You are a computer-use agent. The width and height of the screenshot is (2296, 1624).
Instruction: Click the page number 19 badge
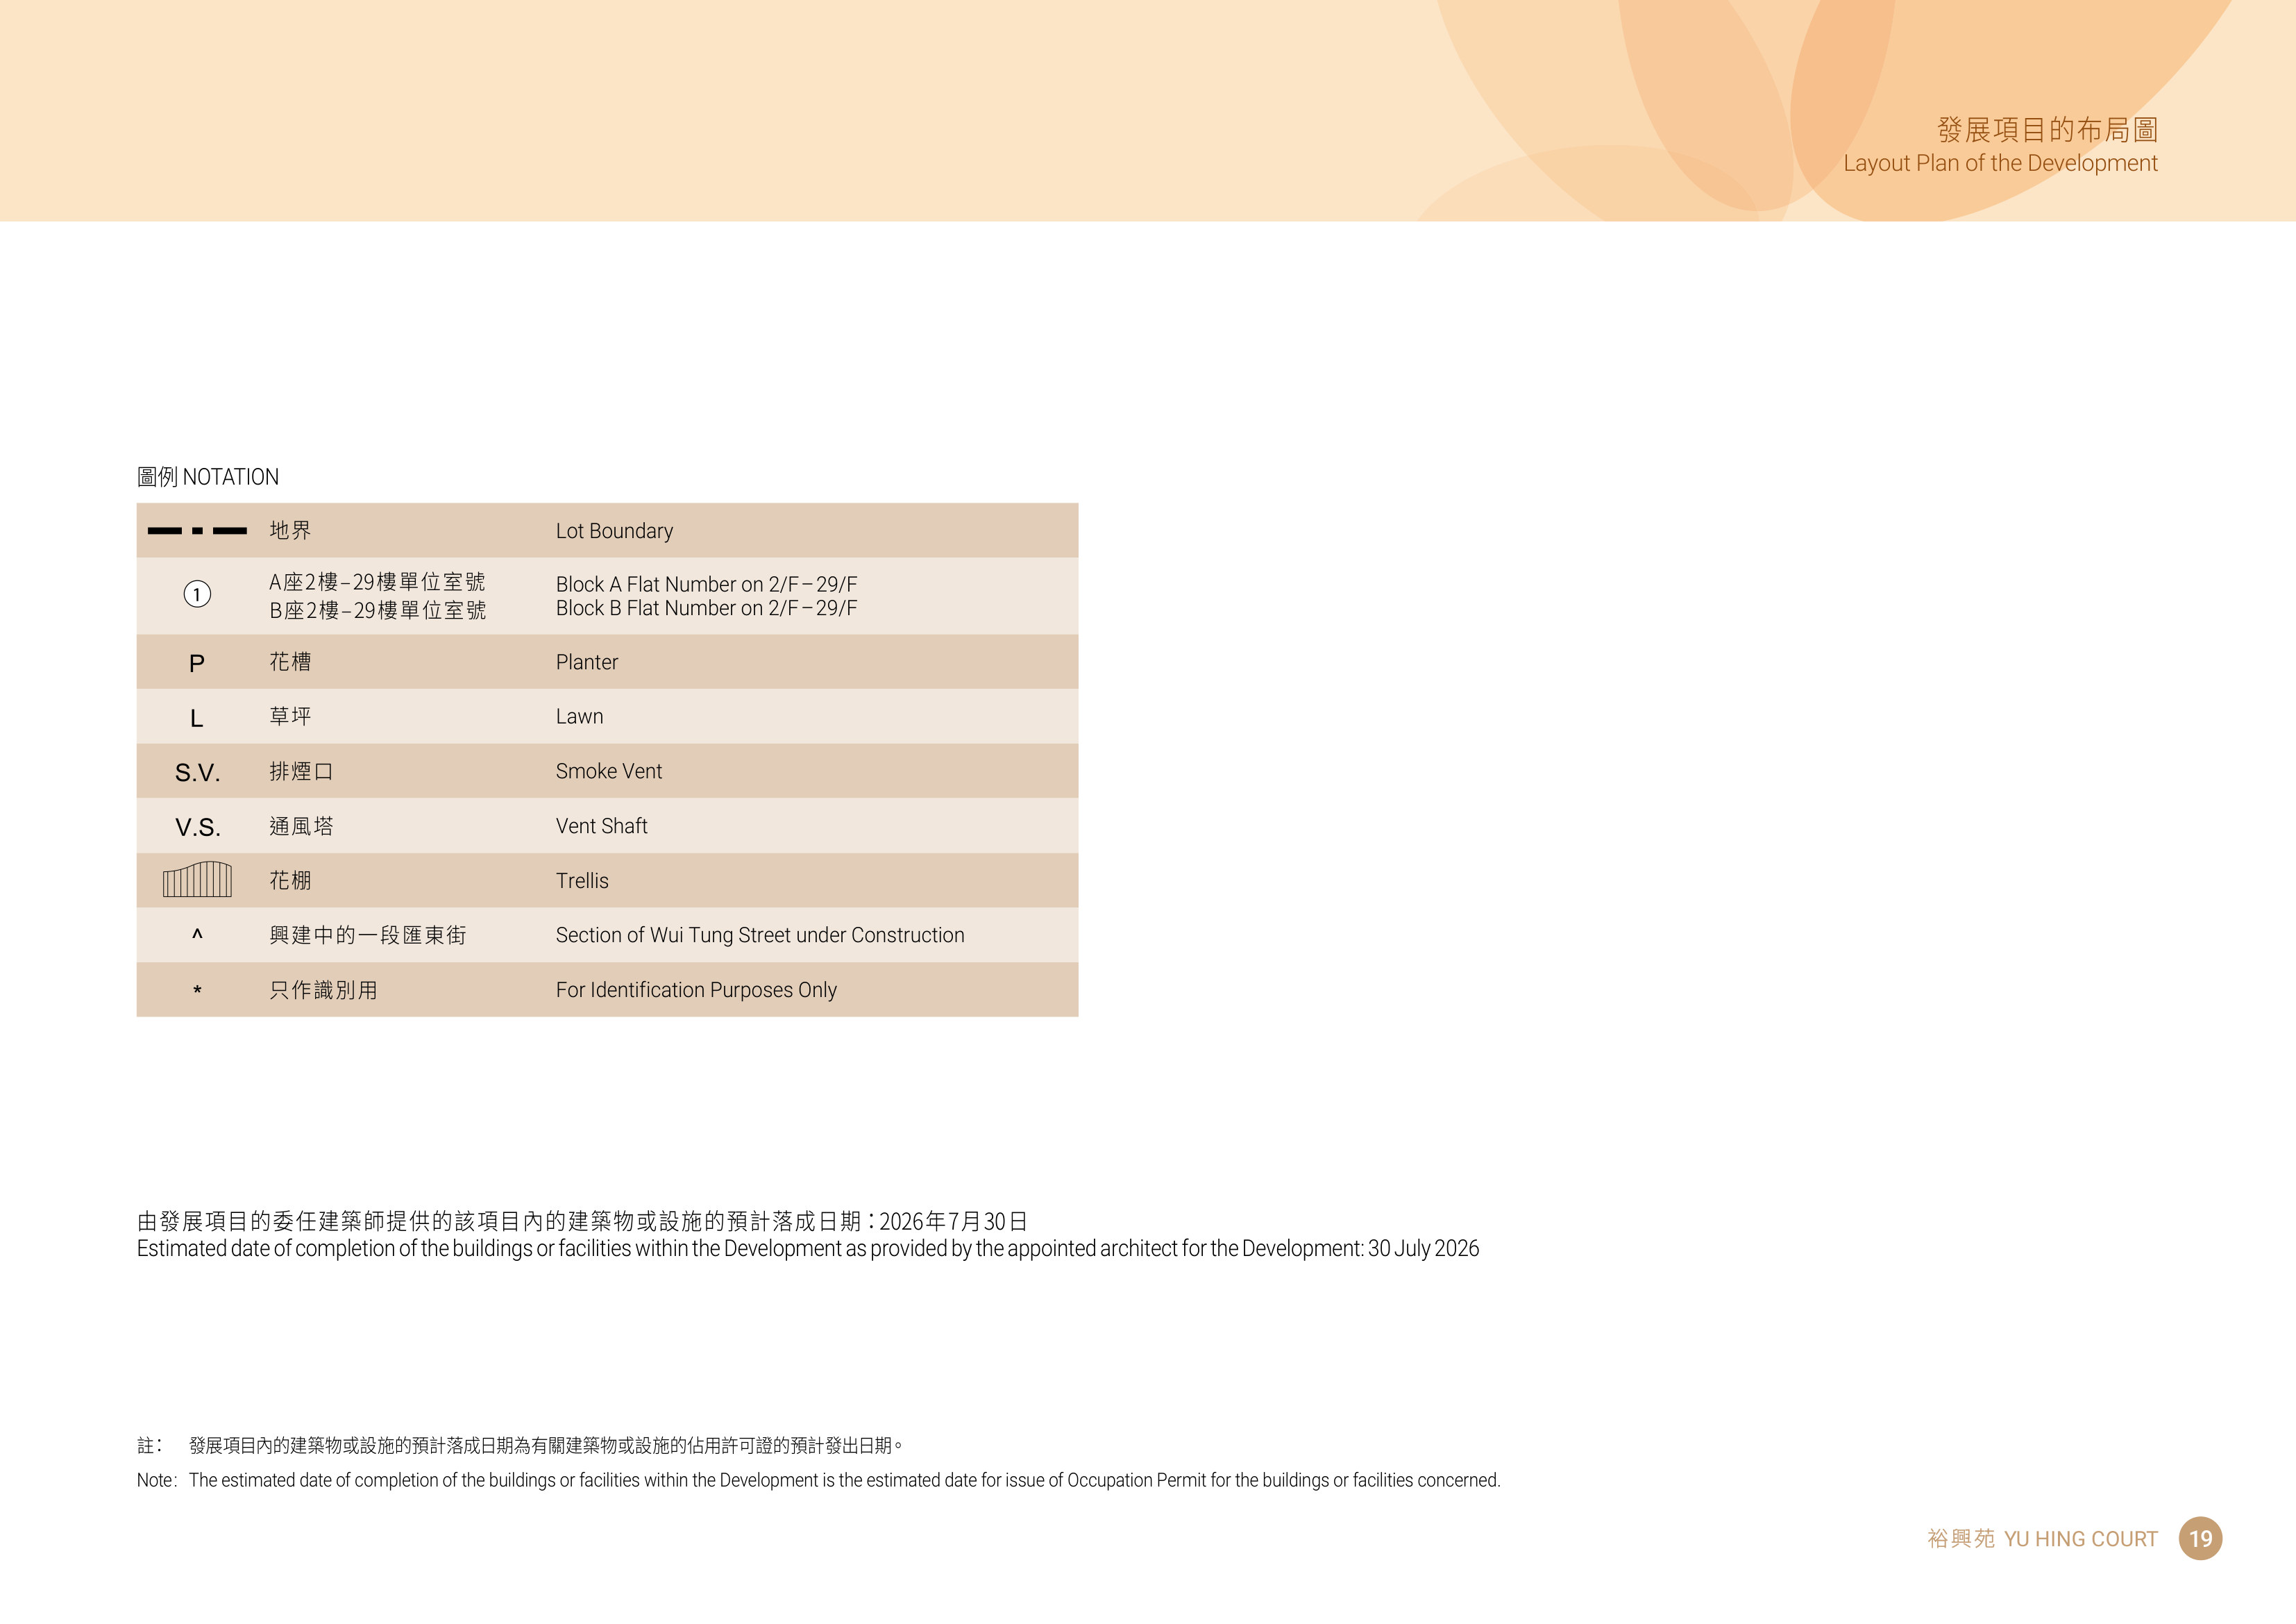pos(2200,1538)
